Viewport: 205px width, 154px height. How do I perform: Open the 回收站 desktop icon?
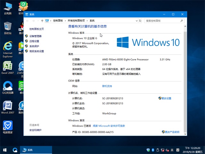pyautogui.click(x=8, y=28)
